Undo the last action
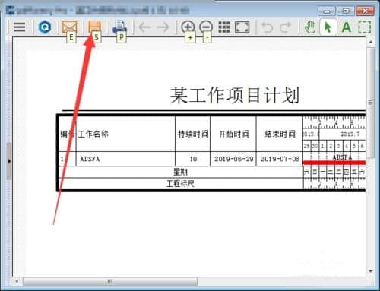 click(x=268, y=27)
